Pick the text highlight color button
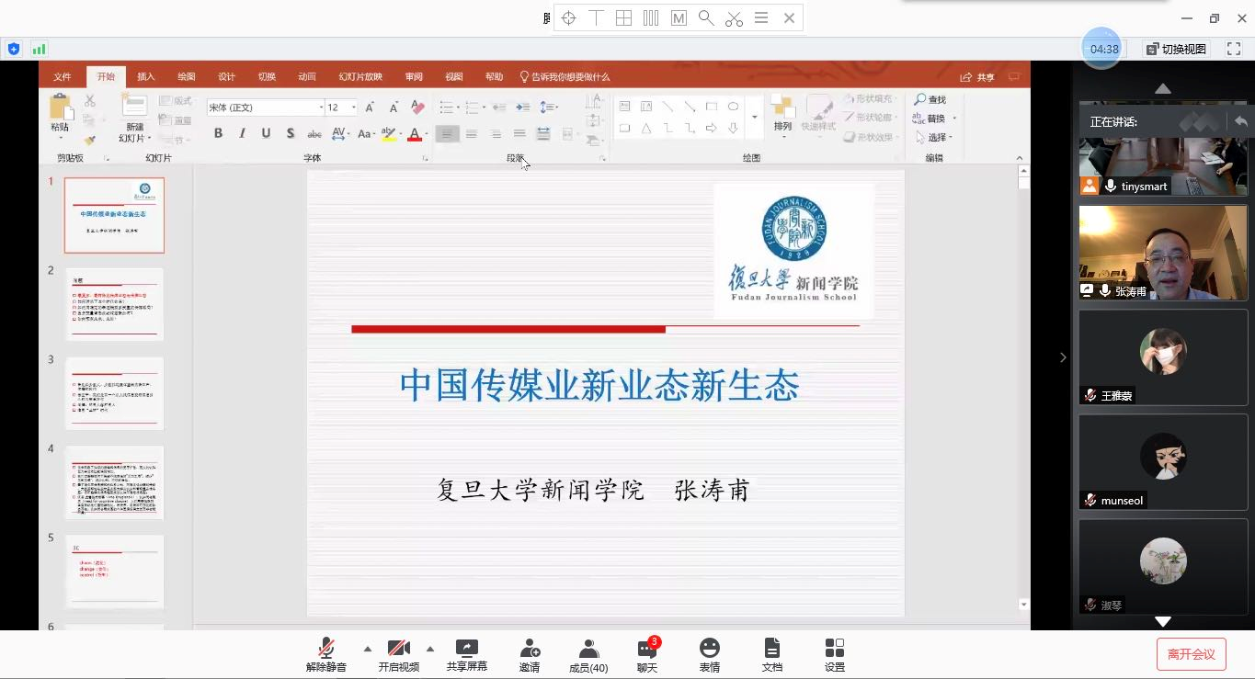The width and height of the screenshot is (1255, 679). (388, 134)
